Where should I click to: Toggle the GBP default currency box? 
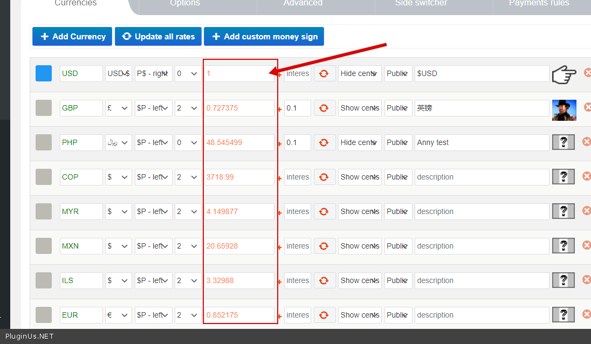coord(44,108)
